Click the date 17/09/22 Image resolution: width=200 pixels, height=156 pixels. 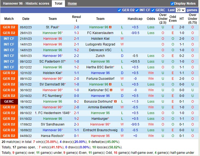pos(26,124)
